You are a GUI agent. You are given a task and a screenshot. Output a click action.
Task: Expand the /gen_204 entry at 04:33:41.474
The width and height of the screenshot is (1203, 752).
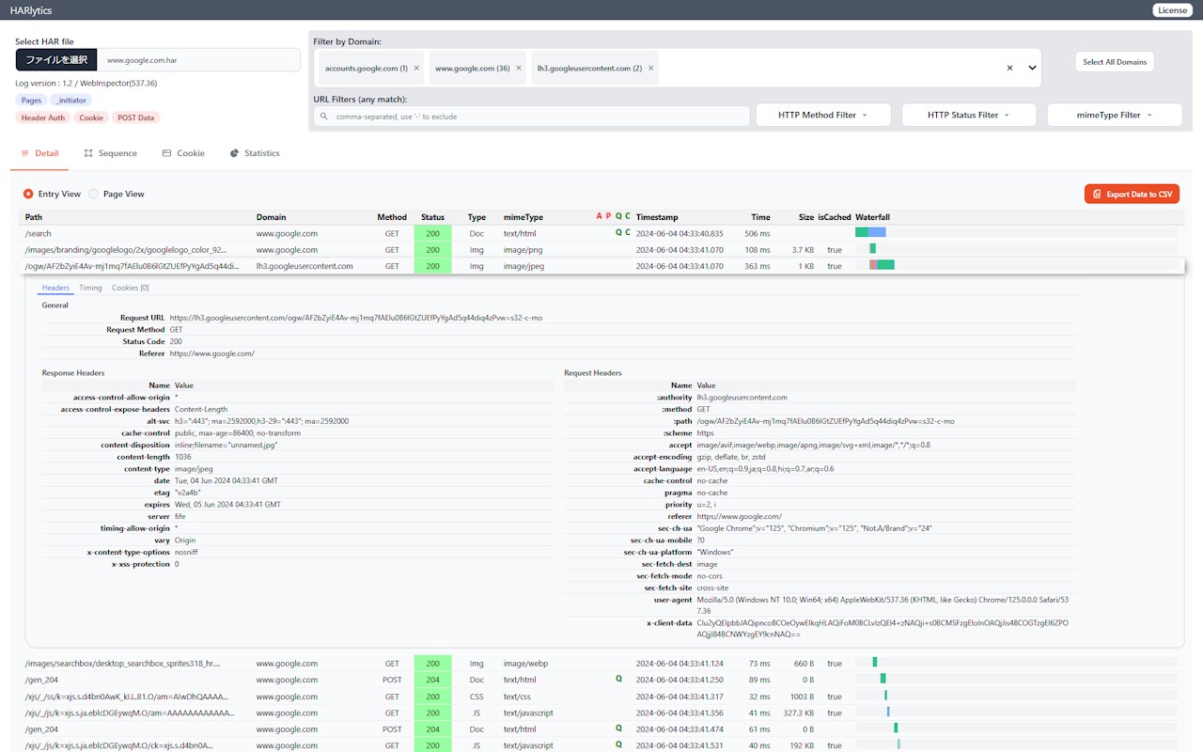(x=601, y=729)
